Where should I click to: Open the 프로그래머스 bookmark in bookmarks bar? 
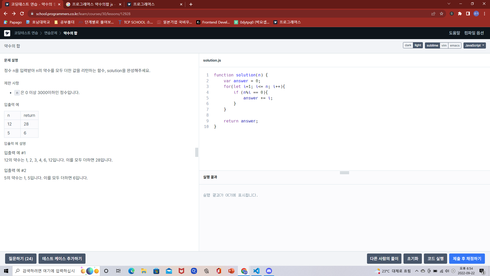pos(287,22)
